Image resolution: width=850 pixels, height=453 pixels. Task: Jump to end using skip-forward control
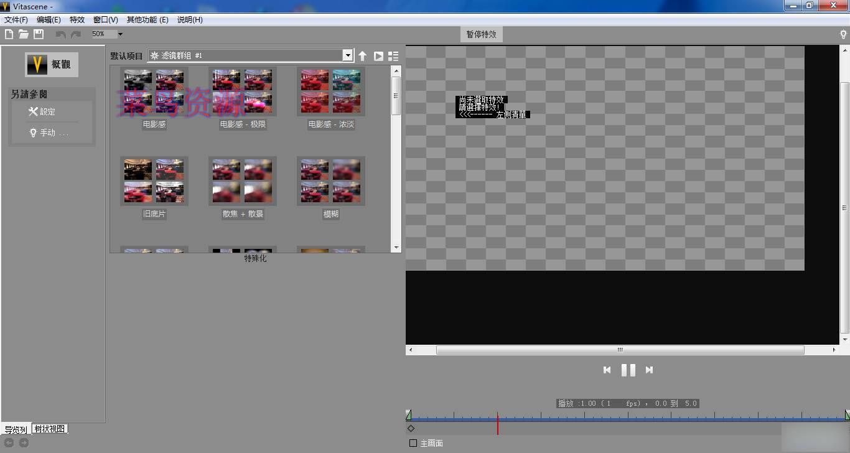click(649, 370)
